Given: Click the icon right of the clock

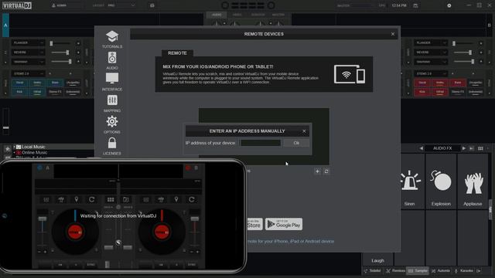Looking at the screenshot, I should click(415, 5).
